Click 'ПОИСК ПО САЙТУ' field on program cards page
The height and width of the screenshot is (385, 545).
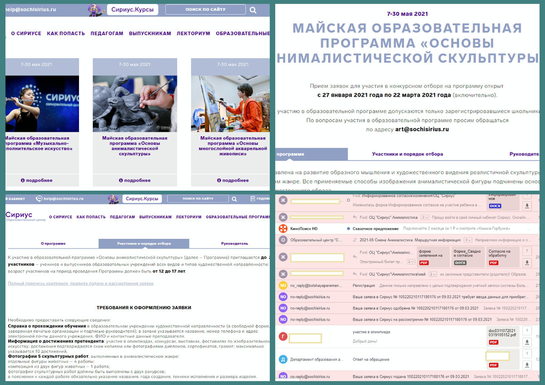(x=205, y=10)
